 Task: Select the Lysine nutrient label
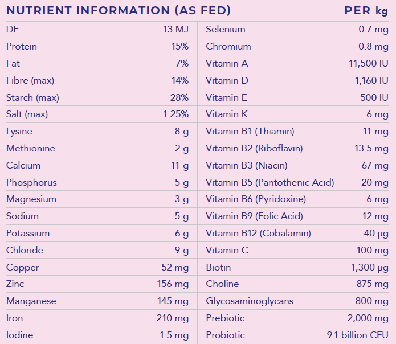point(19,132)
